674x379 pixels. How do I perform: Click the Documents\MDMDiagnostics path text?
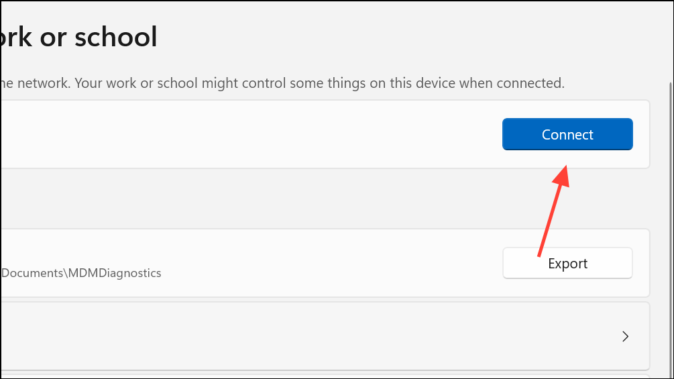click(x=81, y=273)
